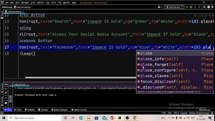Choose the 'place' completion suggestion

[175, 53]
